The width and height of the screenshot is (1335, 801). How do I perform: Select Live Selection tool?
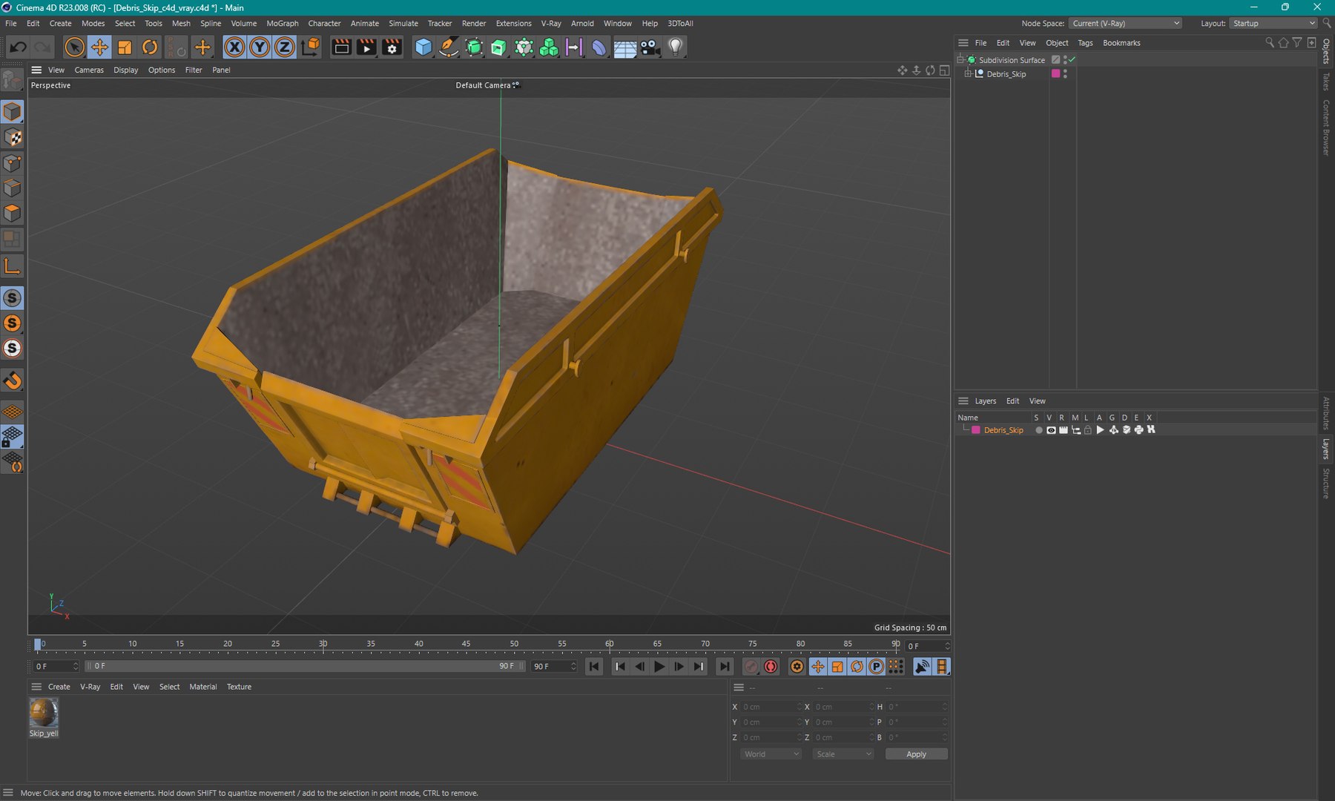point(74,47)
